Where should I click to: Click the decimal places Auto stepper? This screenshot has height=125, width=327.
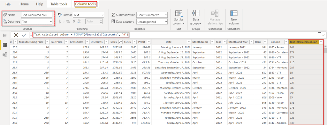(101, 21)
